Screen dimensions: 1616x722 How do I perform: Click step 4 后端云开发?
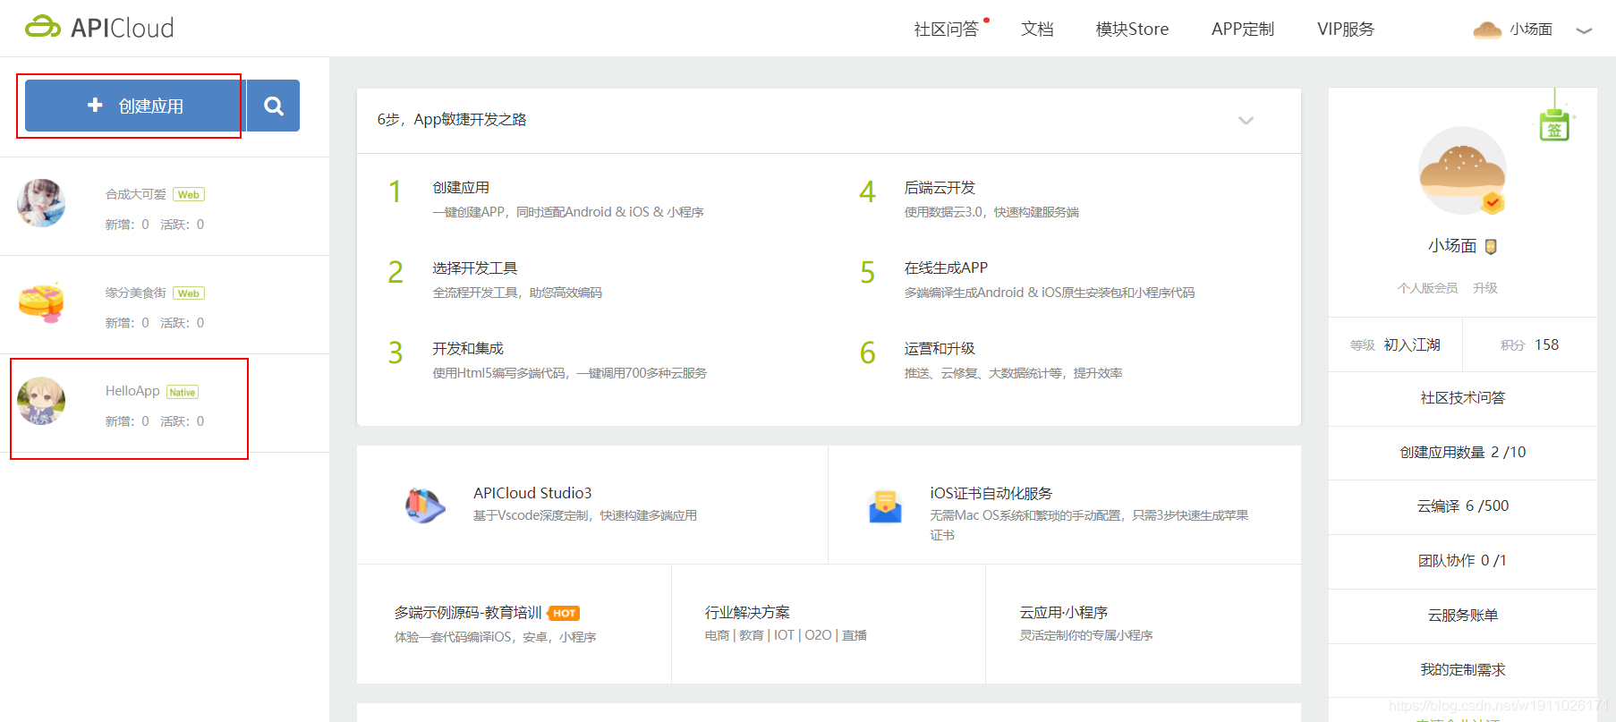coord(940,187)
